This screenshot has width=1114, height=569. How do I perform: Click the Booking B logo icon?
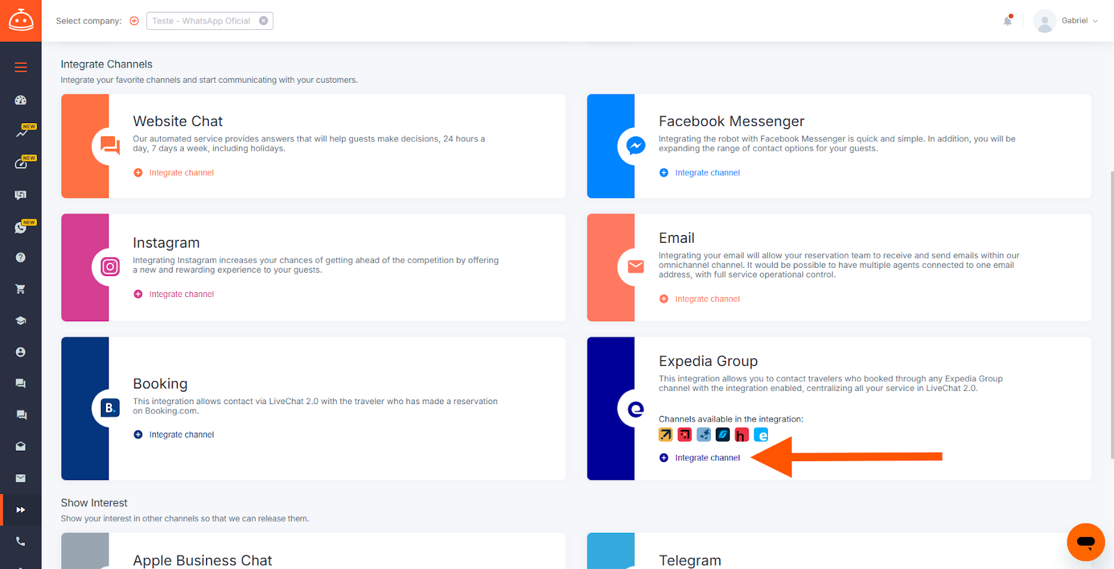(110, 408)
